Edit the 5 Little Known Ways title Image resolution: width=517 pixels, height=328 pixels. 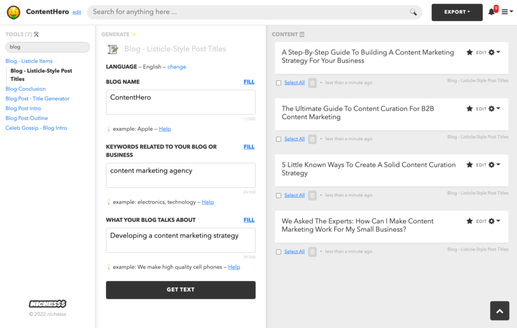coord(481,165)
